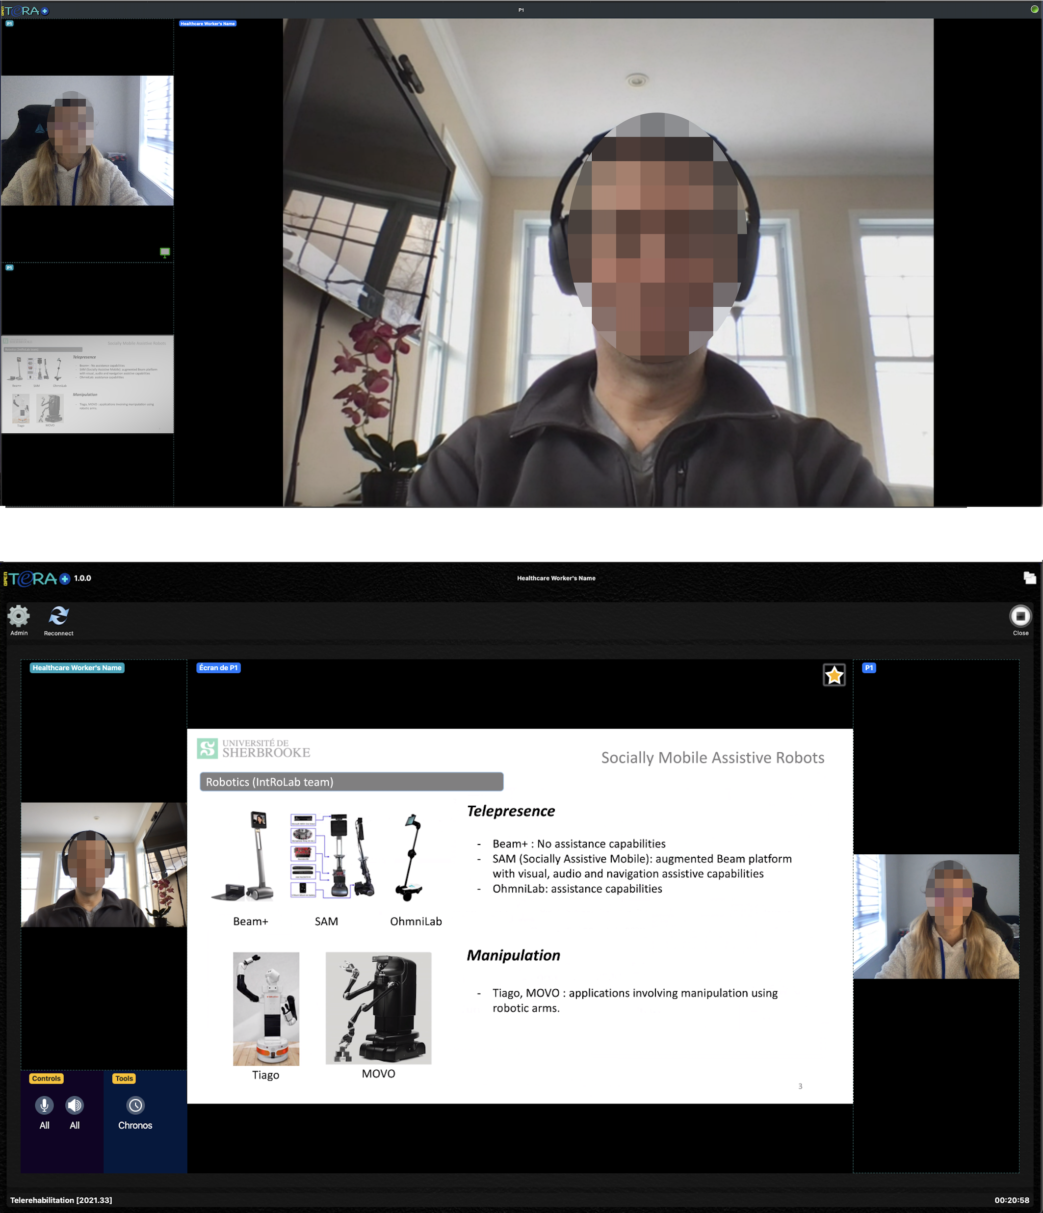Toggle all speakers audio

click(75, 1105)
